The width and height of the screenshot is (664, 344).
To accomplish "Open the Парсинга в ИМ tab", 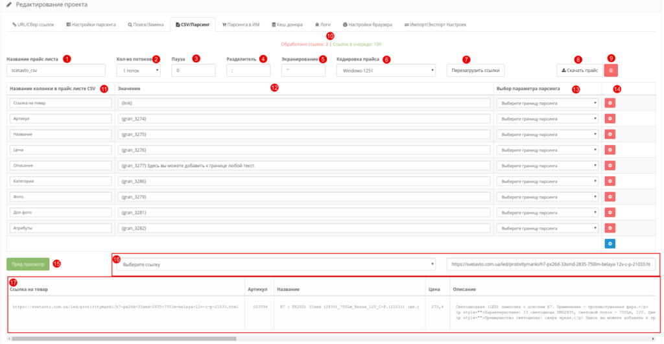I will click(x=241, y=25).
